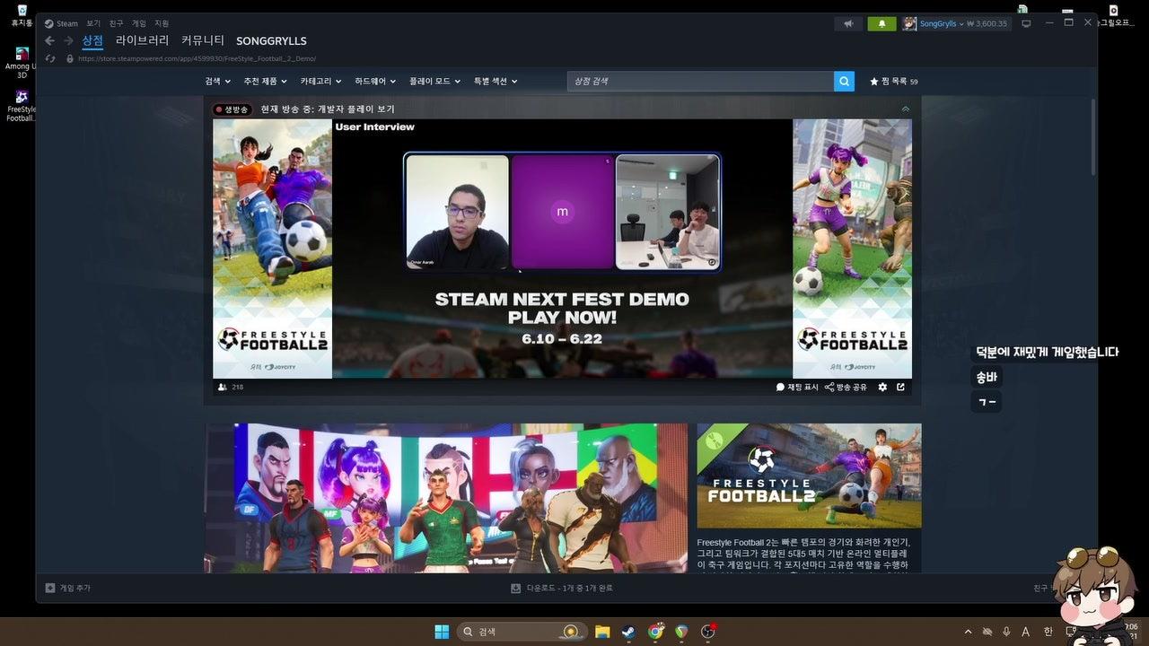Screen dimensions: 1149x646
Task: Click the A input mode tray indicator
Action: pyautogui.click(x=1026, y=632)
